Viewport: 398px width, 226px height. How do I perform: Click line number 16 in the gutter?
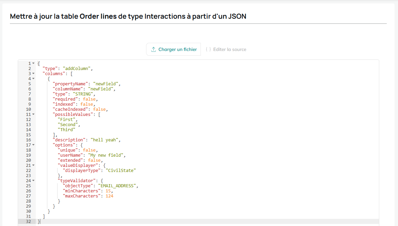[28, 140]
